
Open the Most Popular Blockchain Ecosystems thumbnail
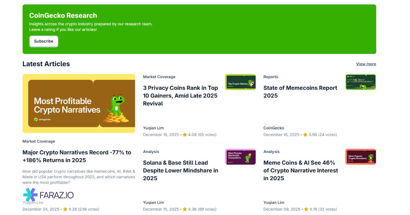pos(240,157)
